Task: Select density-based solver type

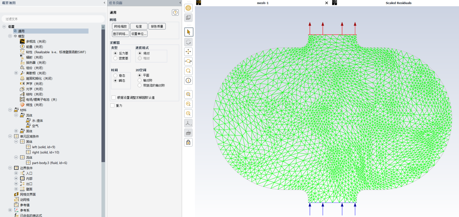Action: (x=115, y=58)
